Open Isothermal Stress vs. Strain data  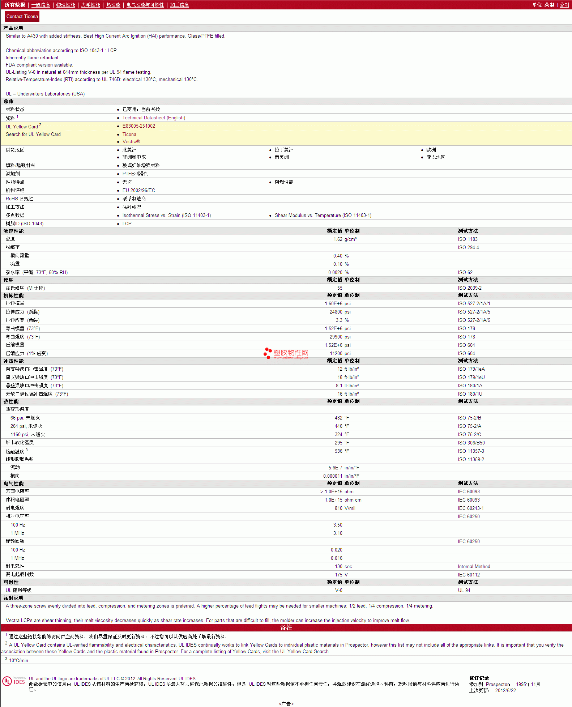pos(166,215)
